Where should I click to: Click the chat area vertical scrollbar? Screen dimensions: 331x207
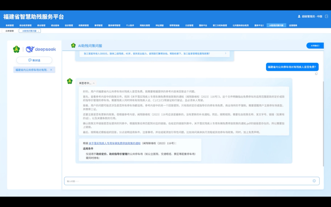(x=323, y=122)
